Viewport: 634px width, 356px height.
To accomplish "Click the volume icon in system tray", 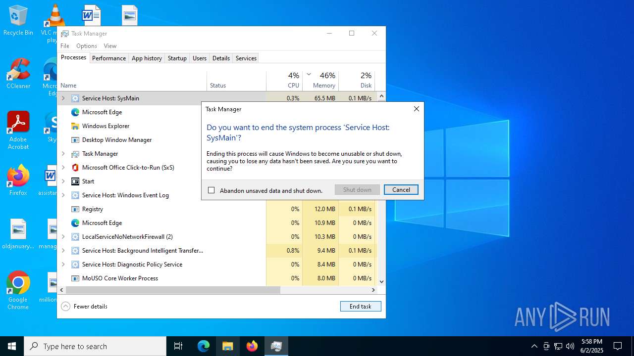I will (x=570, y=346).
